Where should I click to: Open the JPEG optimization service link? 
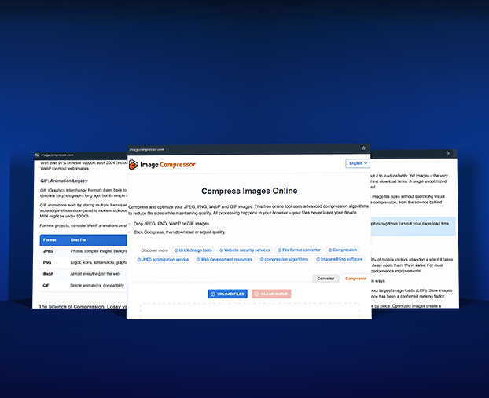pos(163,259)
